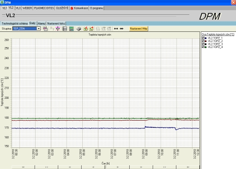Click the second export graph icon
Image resolution: width=236 pixels, height=169 pixels.
(x=91, y=29)
